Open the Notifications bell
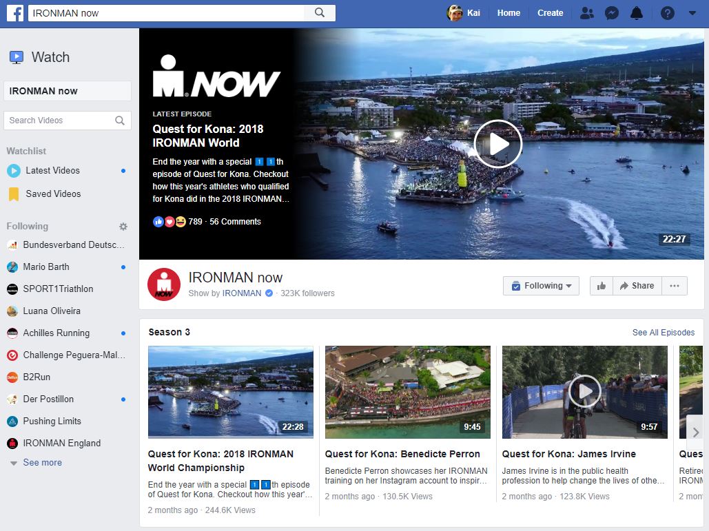This screenshot has width=709, height=531. coord(637,13)
